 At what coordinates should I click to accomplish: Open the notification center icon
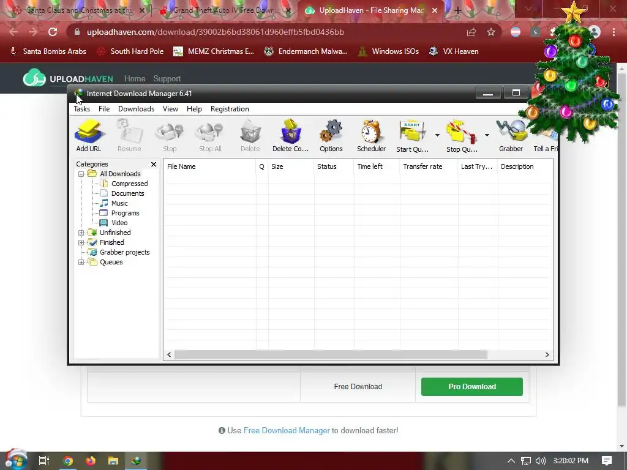click(607, 461)
